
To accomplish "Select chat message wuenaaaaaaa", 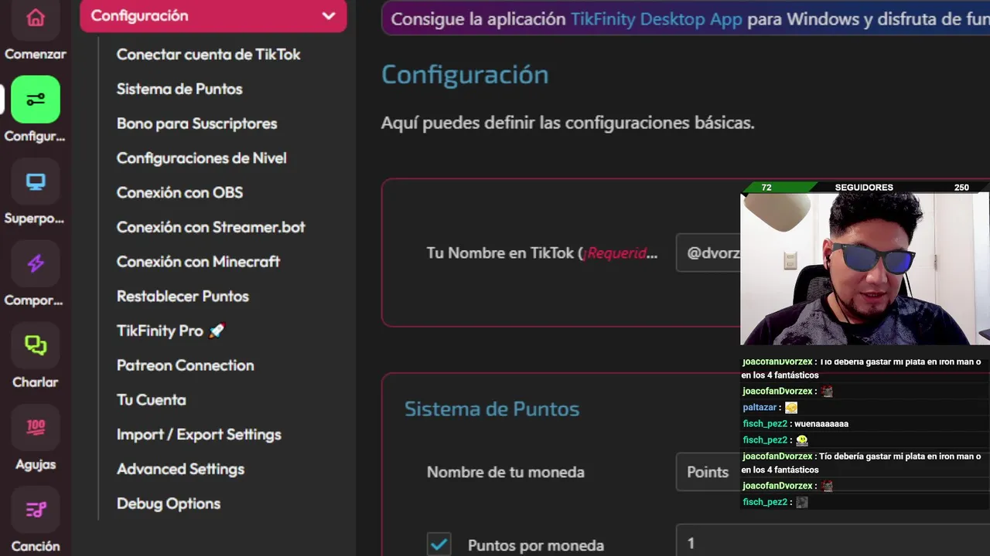I will point(821,424).
